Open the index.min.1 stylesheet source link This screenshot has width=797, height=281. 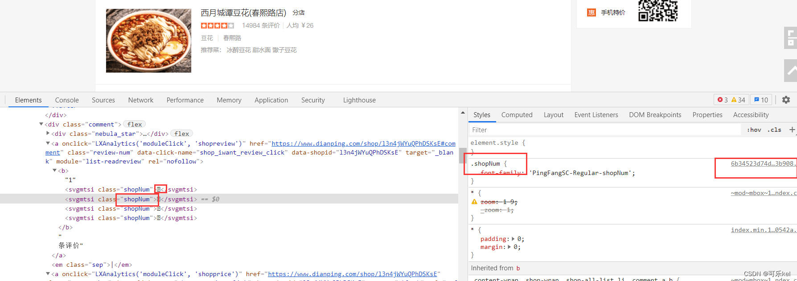coord(763,230)
